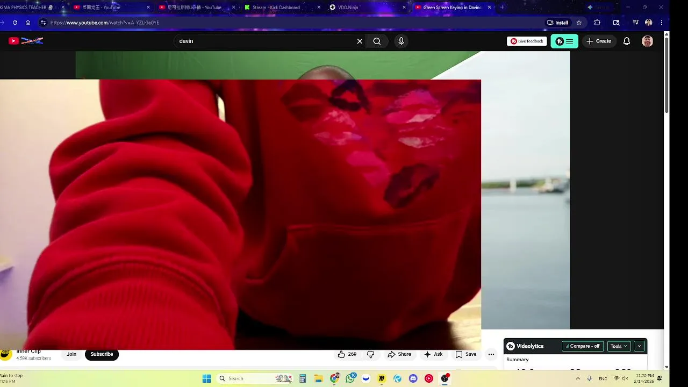Image resolution: width=688 pixels, height=387 pixels.
Task: Open the YouTube notifications bell
Action: click(627, 41)
